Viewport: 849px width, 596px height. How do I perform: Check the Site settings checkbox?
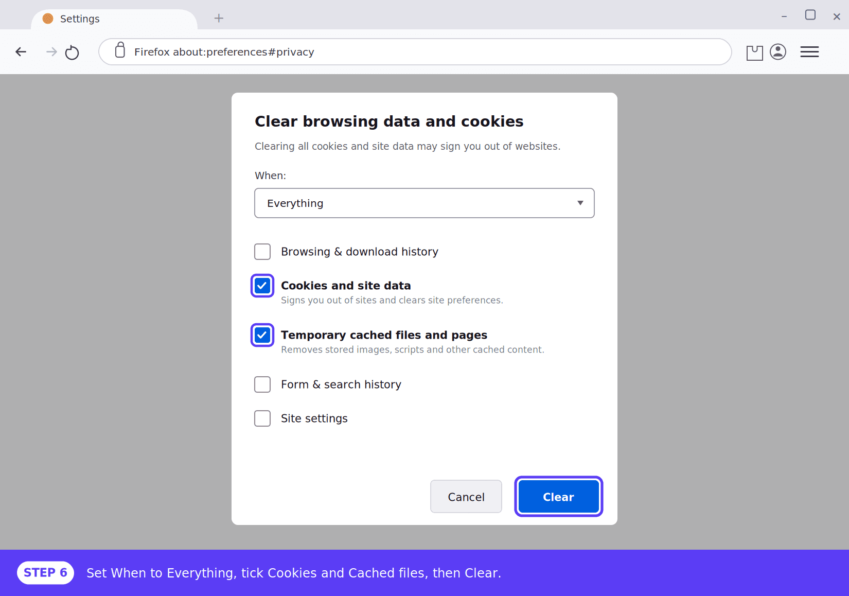(262, 418)
